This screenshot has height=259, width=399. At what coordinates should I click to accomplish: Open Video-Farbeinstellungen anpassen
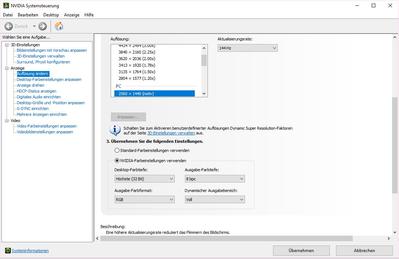coord(47,126)
